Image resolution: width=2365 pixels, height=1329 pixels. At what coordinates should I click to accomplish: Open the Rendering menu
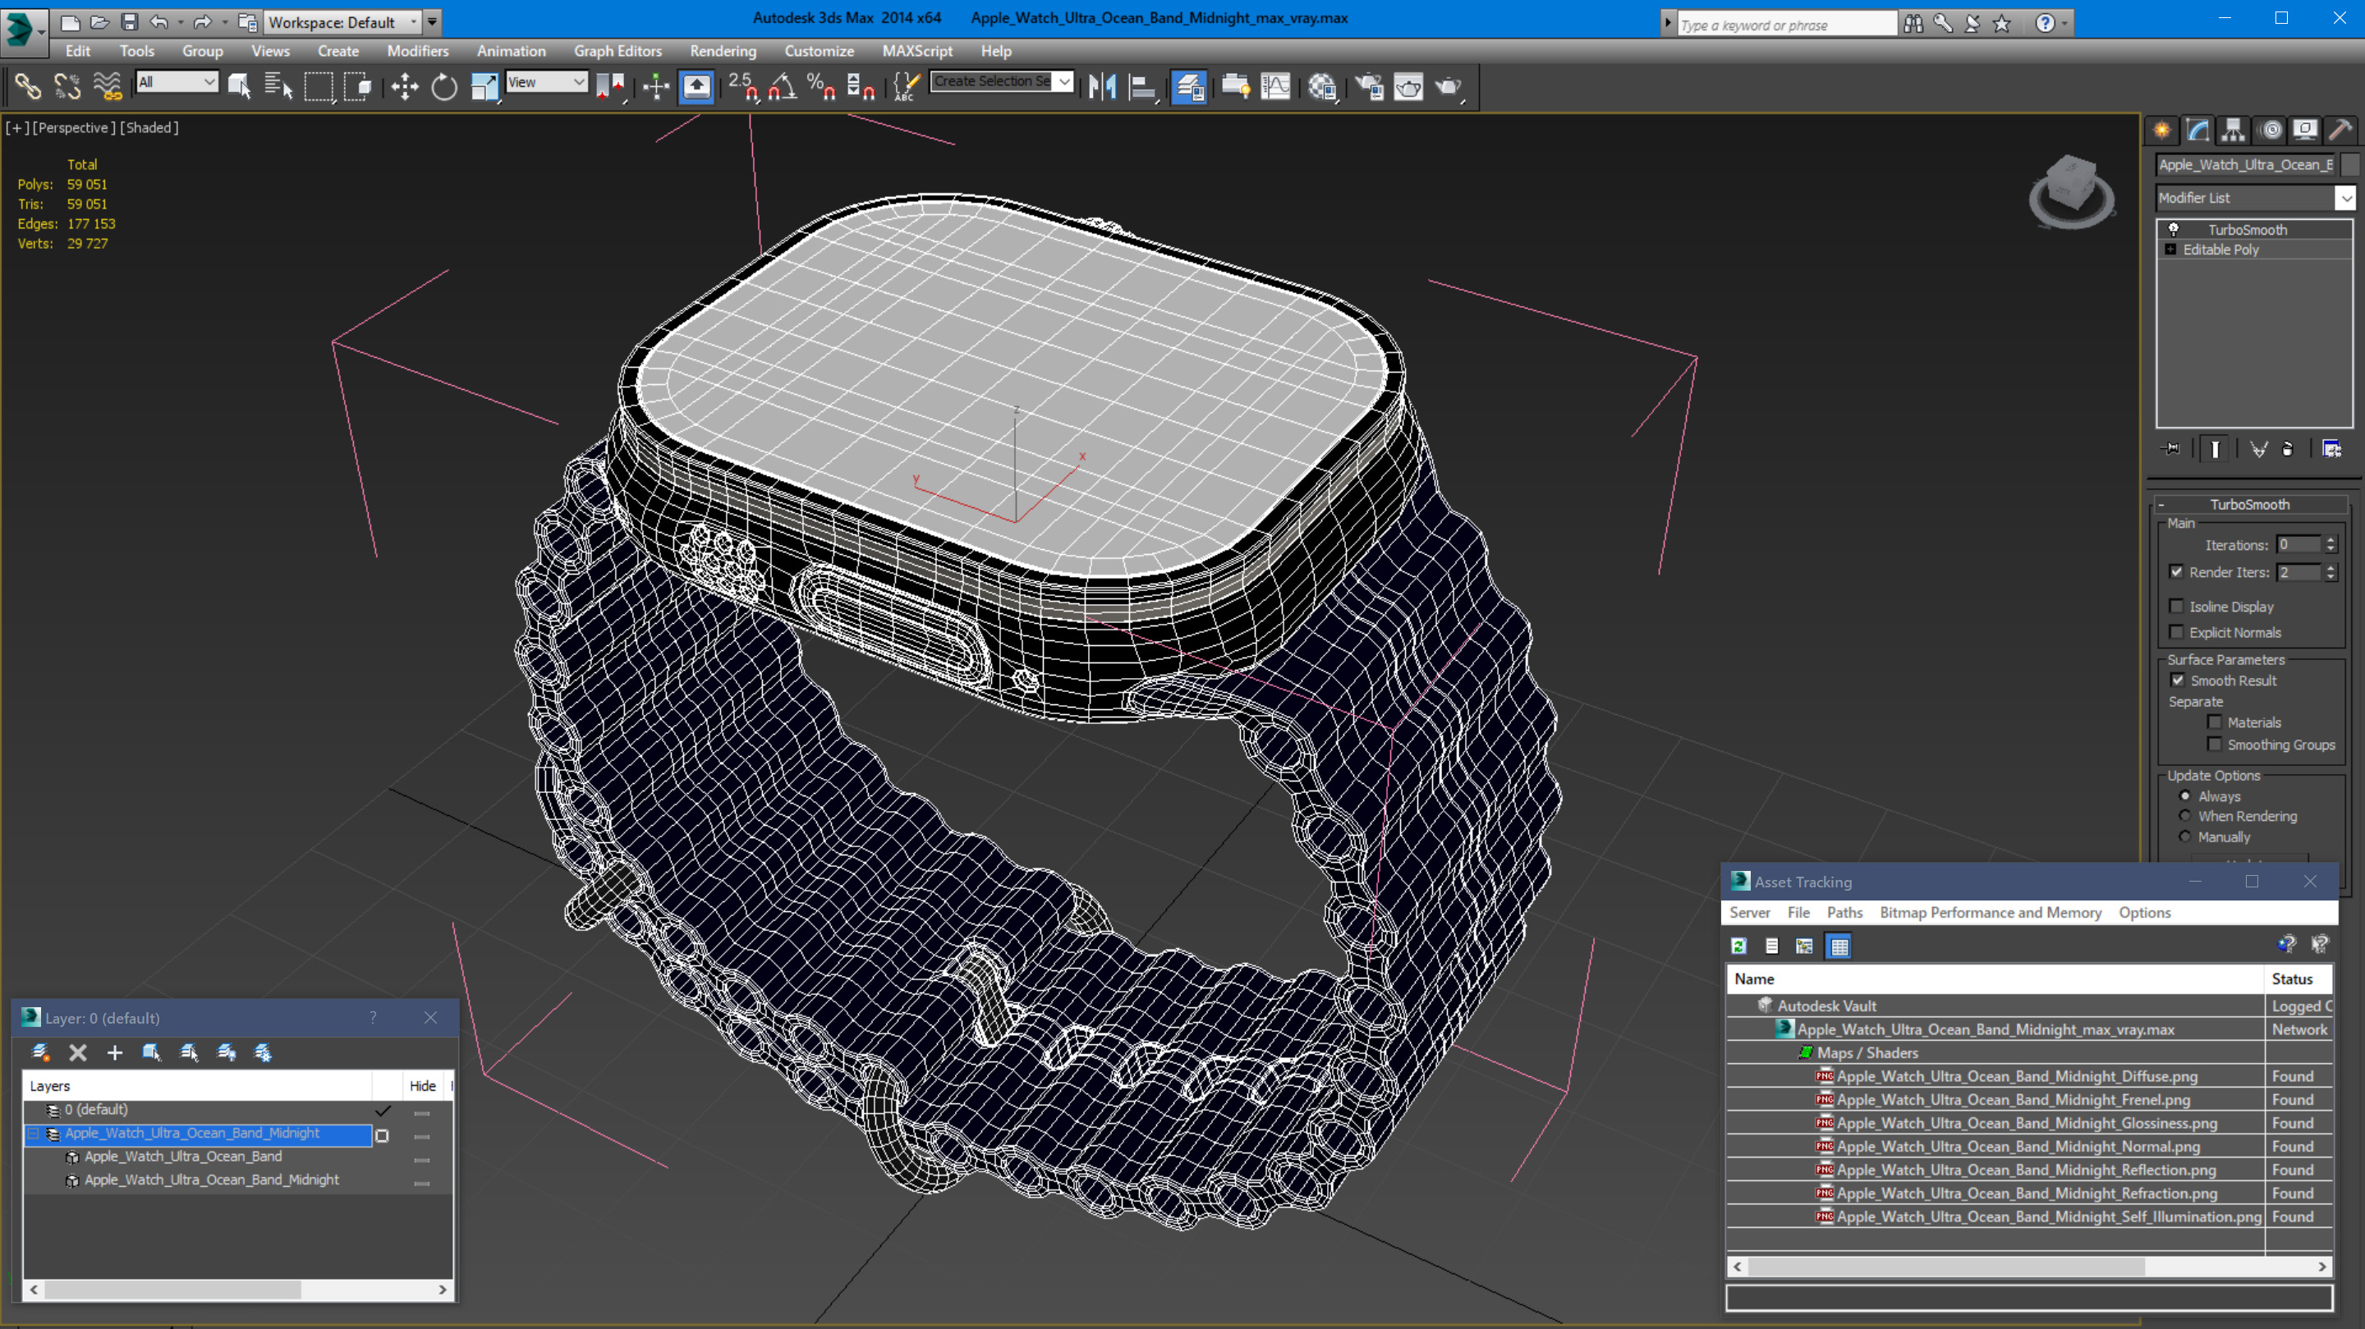(723, 52)
